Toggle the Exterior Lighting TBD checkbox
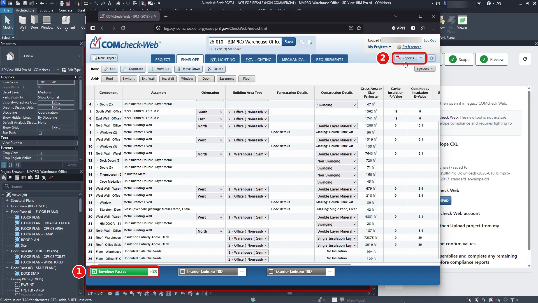 [x=271, y=272]
